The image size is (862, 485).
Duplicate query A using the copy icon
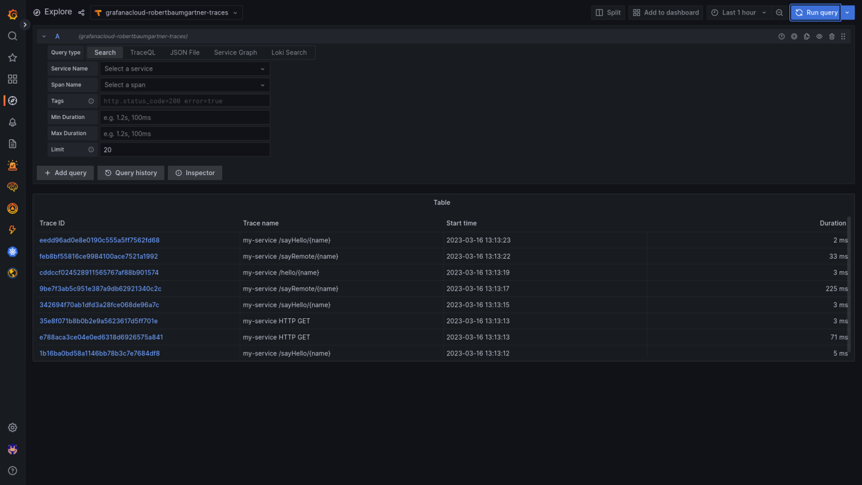pyautogui.click(x=806, y=36)
